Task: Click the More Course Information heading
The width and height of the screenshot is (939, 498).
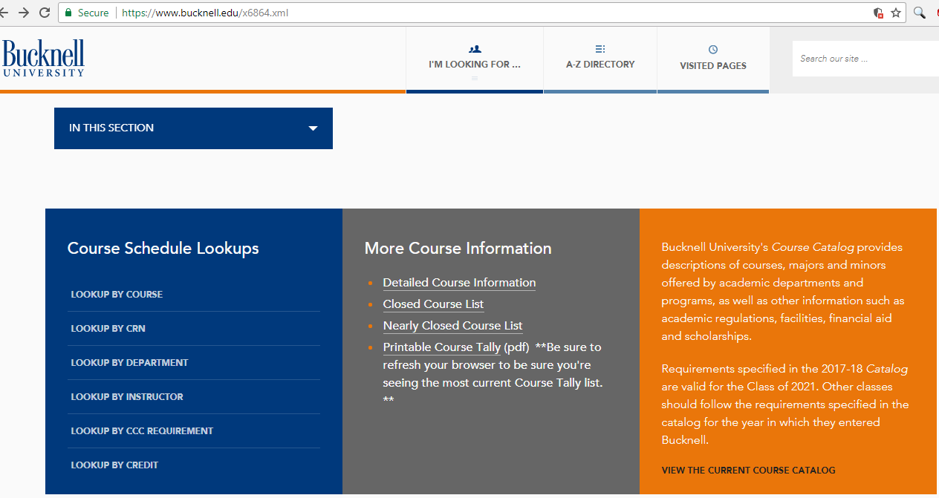Action: (458, 248)
